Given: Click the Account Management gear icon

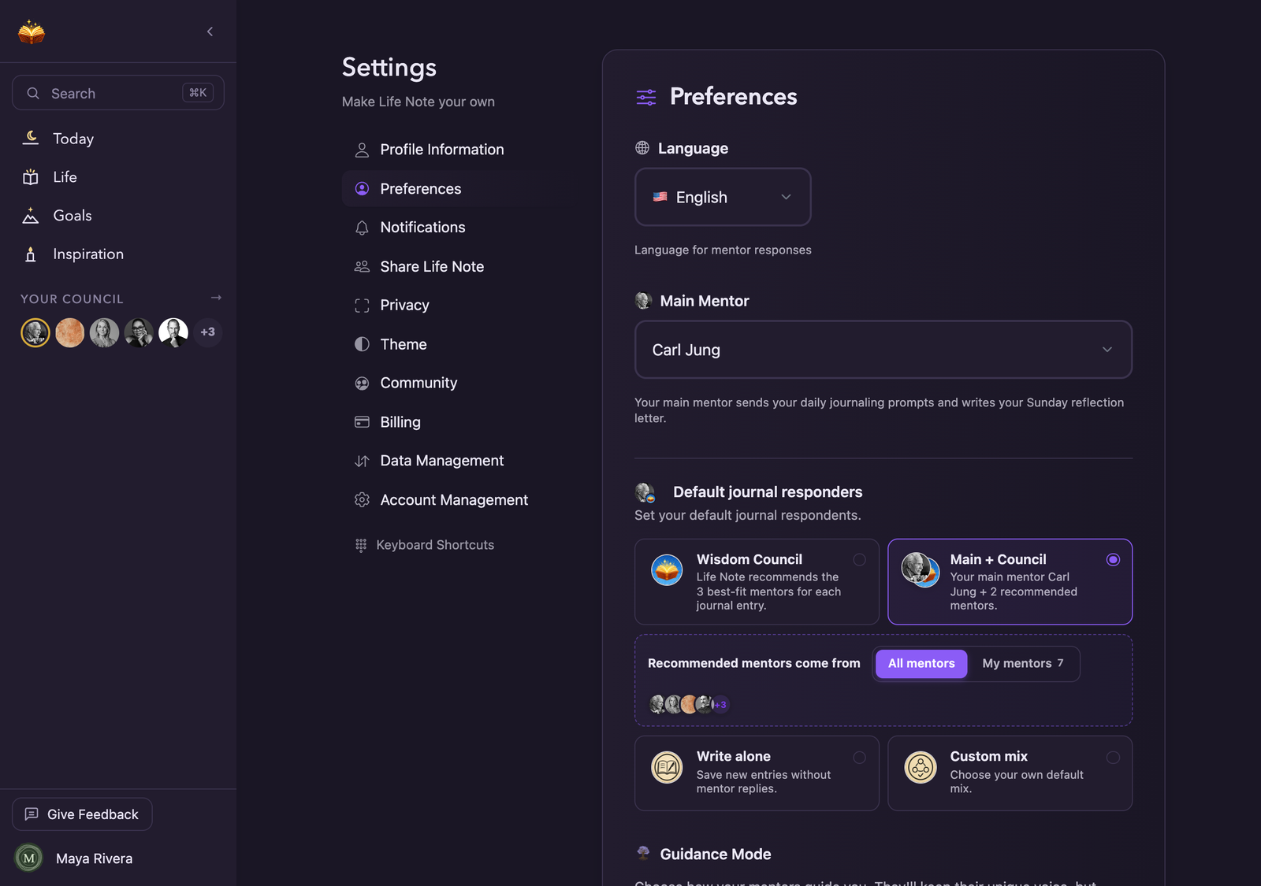Looking at the screenshot, I should (362, 500).
